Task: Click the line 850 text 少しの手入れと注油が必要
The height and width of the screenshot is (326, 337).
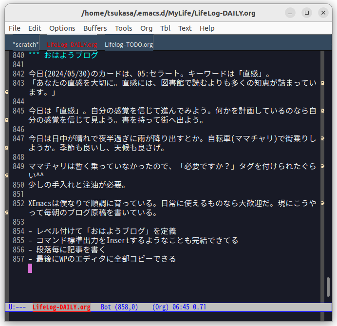Action: (x=75, y=185)
